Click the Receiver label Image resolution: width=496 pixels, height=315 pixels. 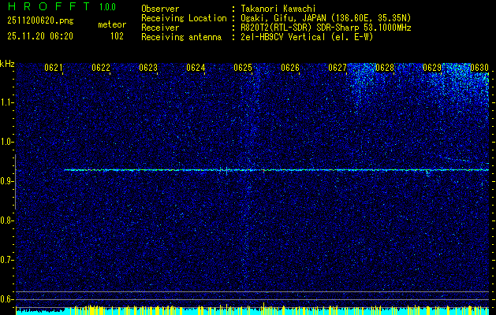tap(160, 28)
